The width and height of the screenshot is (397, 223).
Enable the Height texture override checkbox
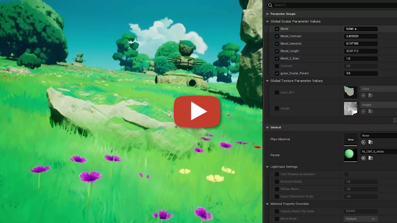click(x=277, y=108)
